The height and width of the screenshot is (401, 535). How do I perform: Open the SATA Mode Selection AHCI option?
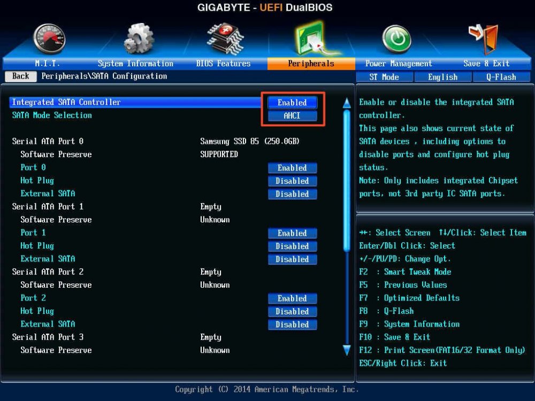[x=292, y=115]
